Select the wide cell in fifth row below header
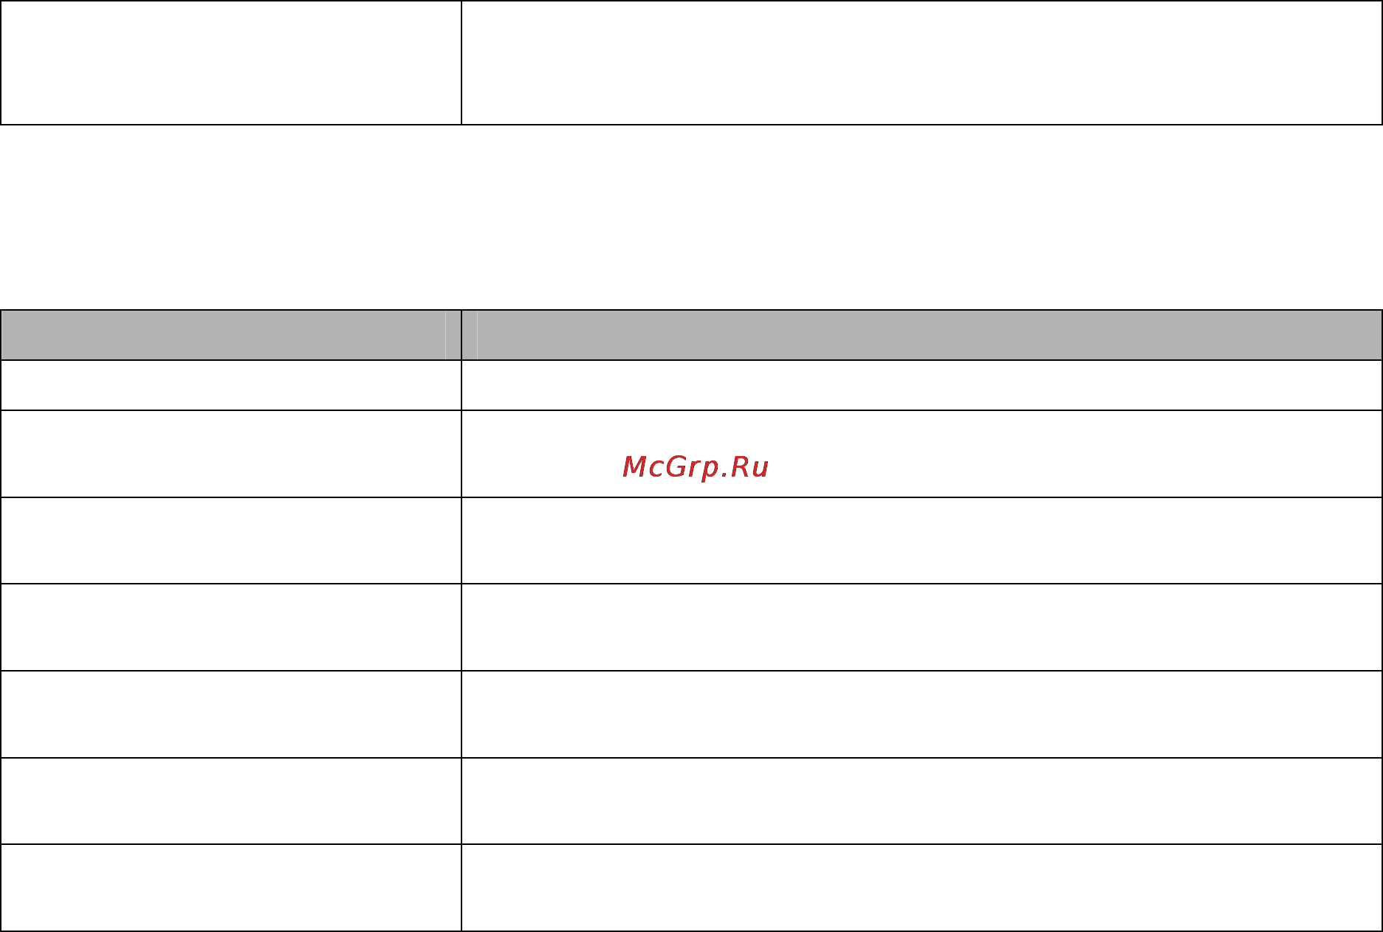The height and width of the screenshot is (932, 1383). tap(922, 714)
